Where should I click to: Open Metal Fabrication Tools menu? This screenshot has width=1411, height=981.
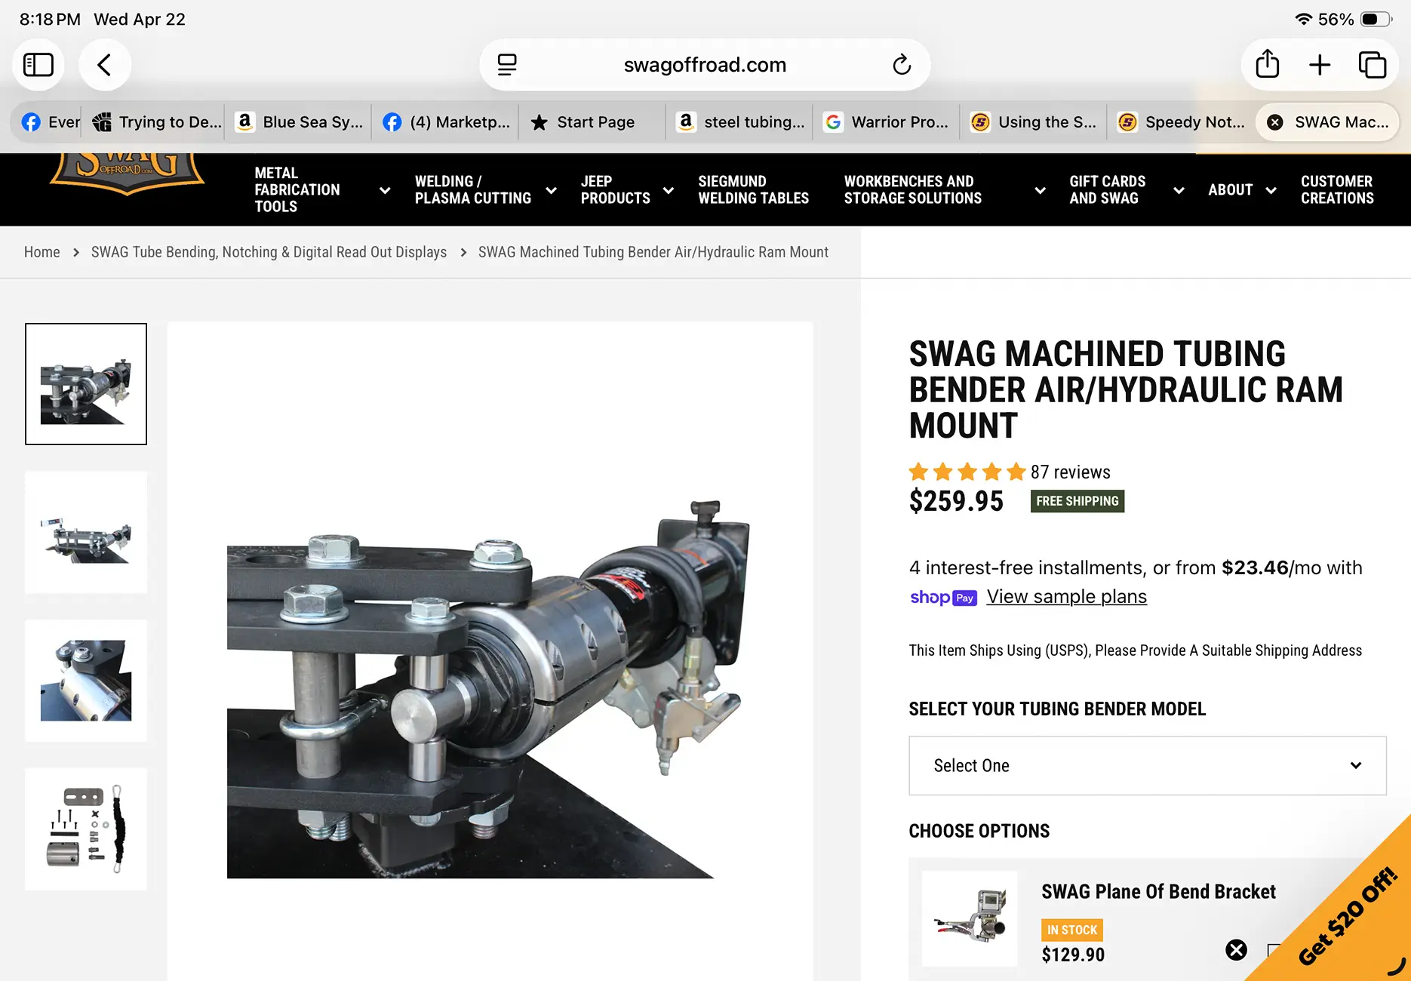click(297, 190)
